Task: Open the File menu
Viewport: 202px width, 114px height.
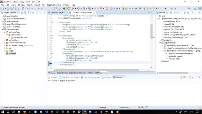Action: [2, 5]
